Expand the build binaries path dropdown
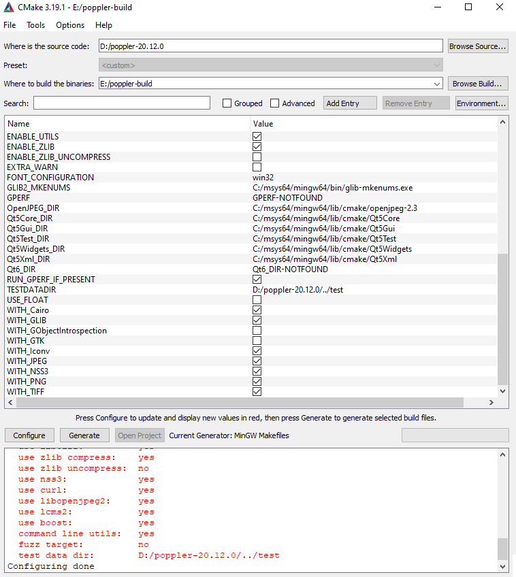516x577 pixels. pyautogui.click(x=436, y=84)
